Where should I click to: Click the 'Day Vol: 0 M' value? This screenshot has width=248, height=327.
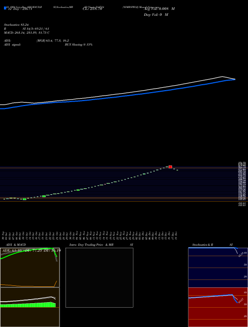(156, 15)
